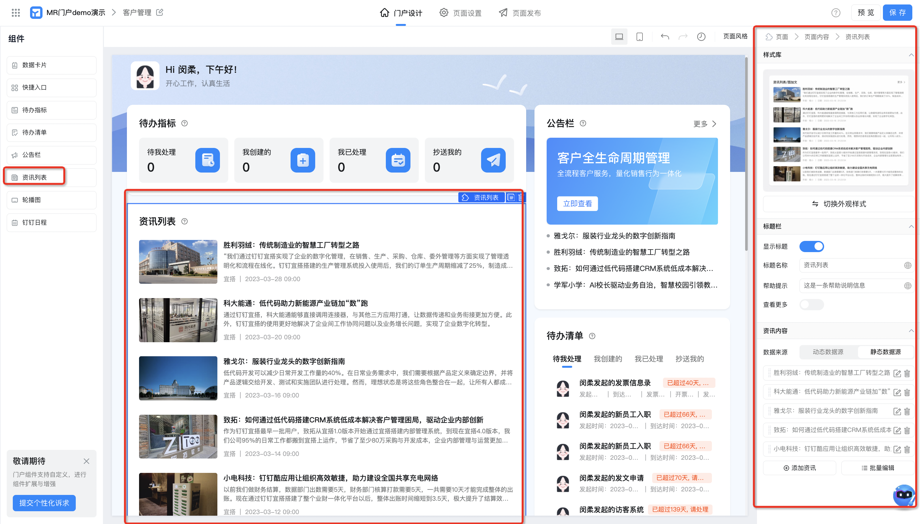
Task: Open the history clock icon
Action: tap(701, 37)
